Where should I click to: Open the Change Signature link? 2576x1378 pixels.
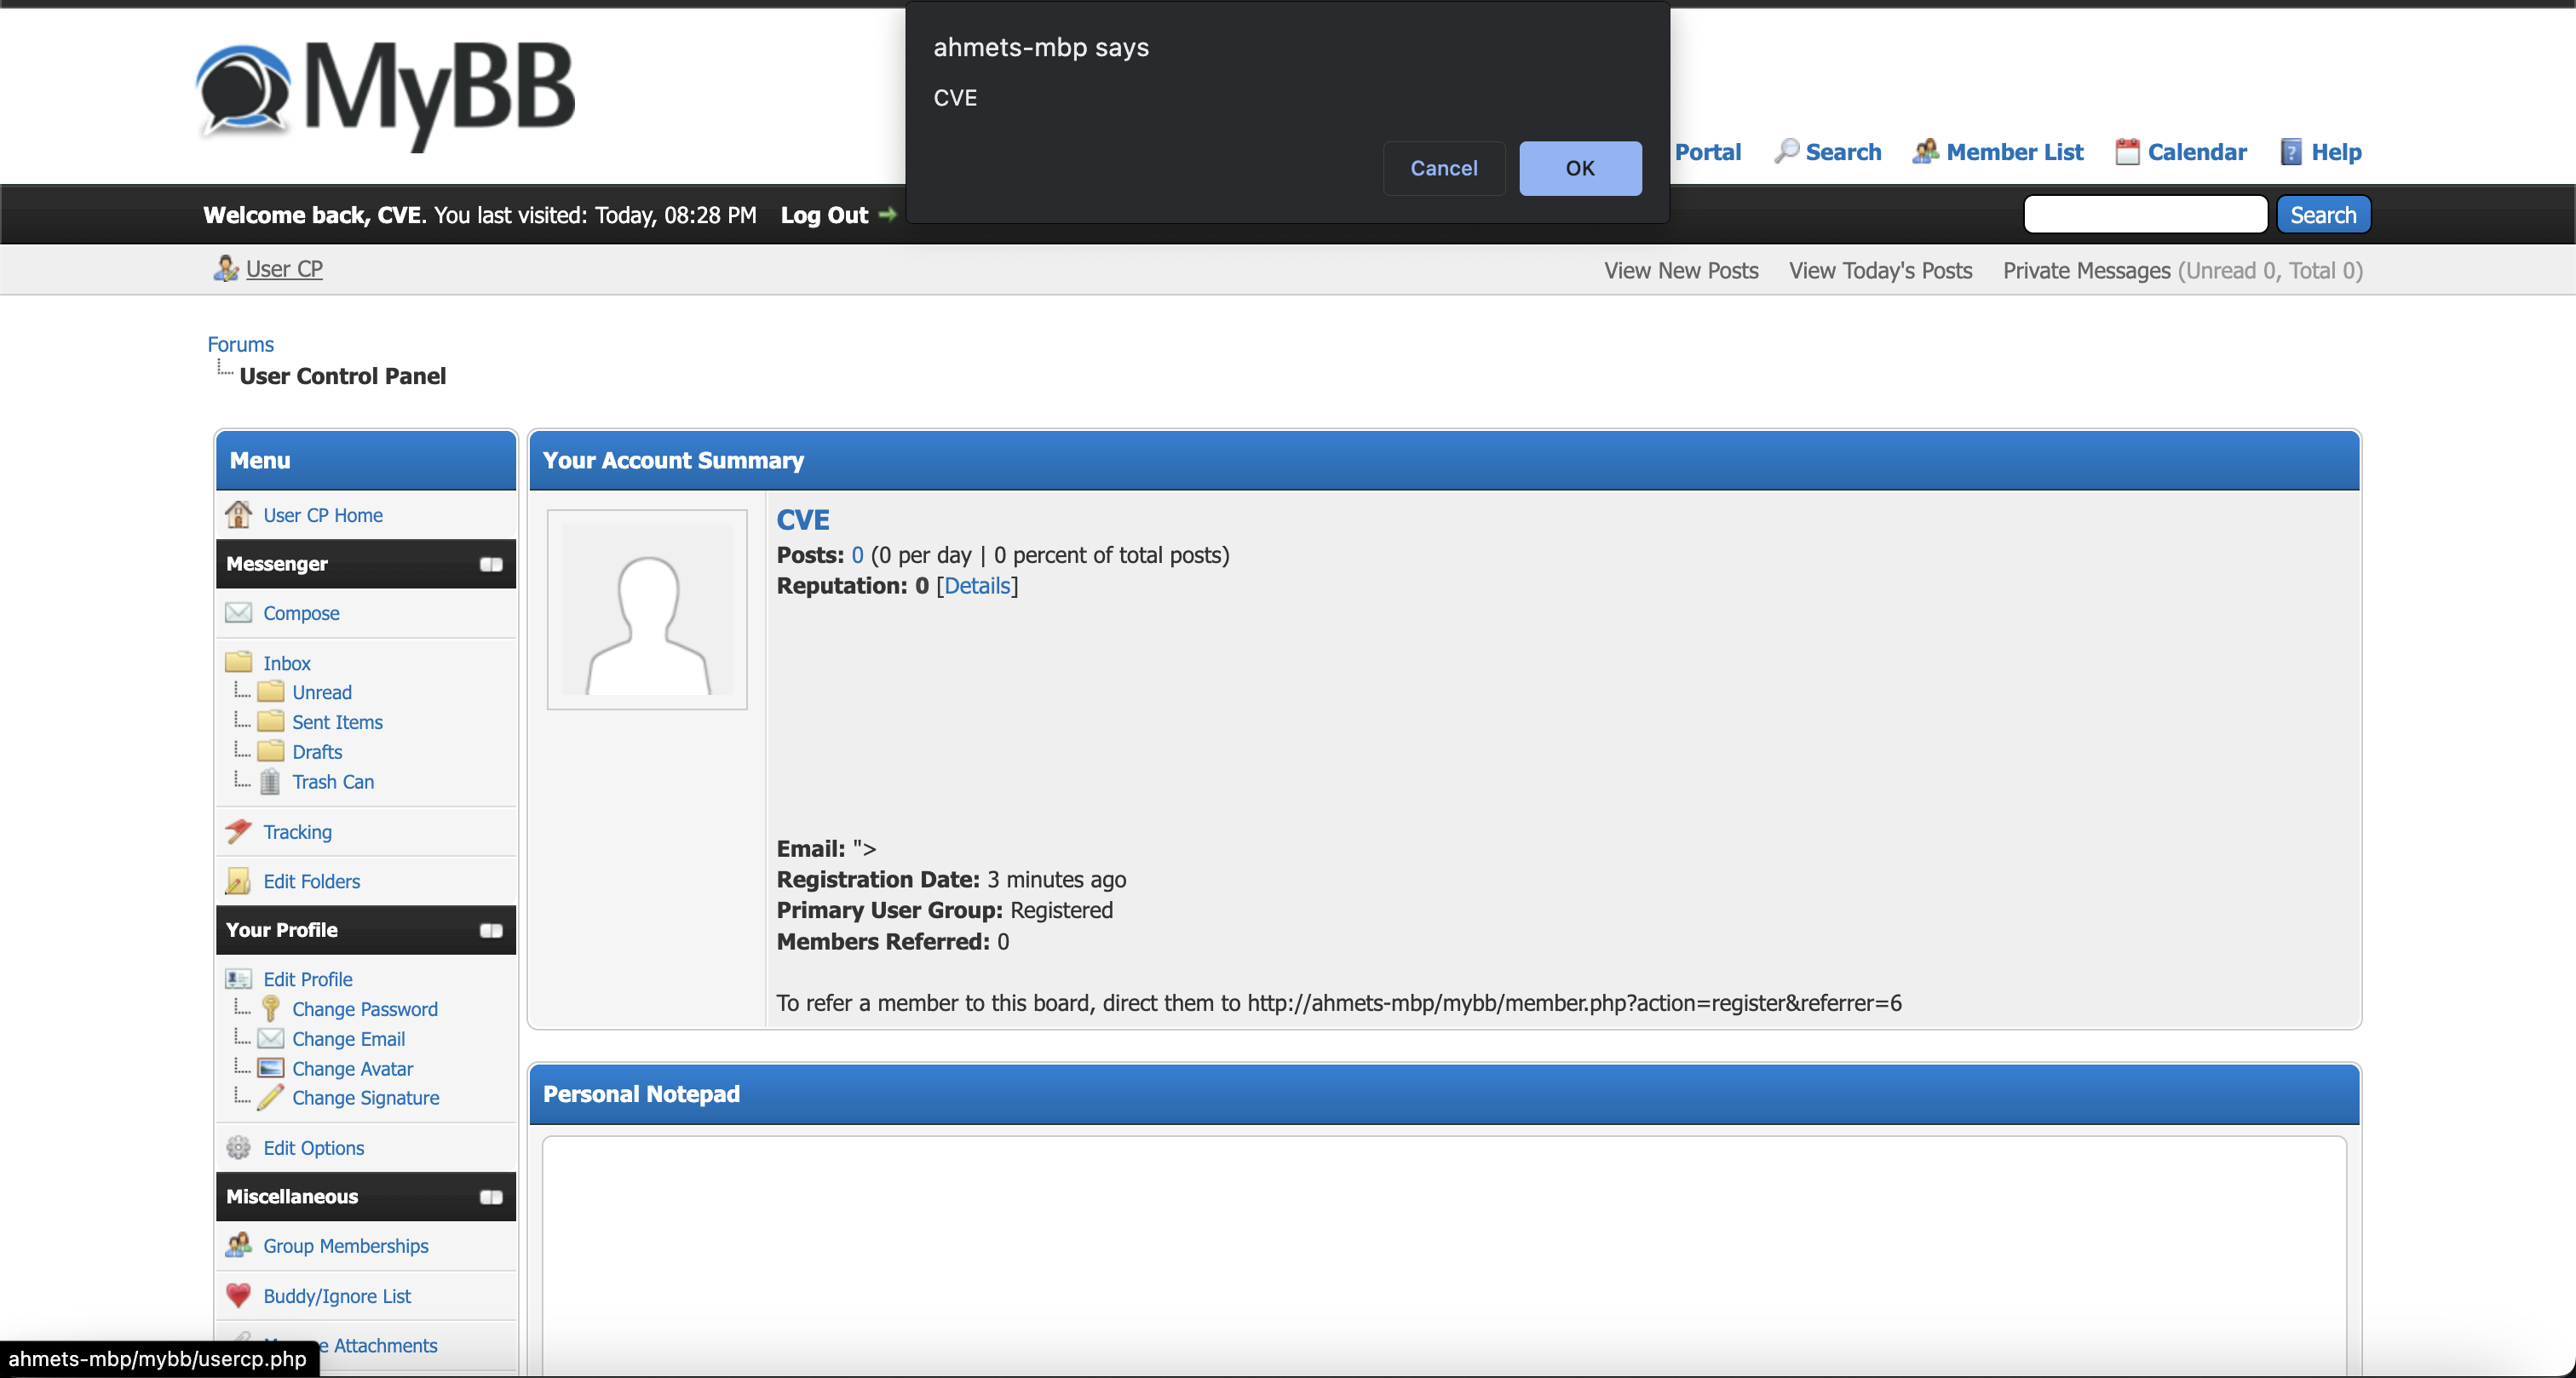point(365,1098)
